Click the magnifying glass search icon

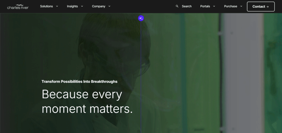[177, 6]
